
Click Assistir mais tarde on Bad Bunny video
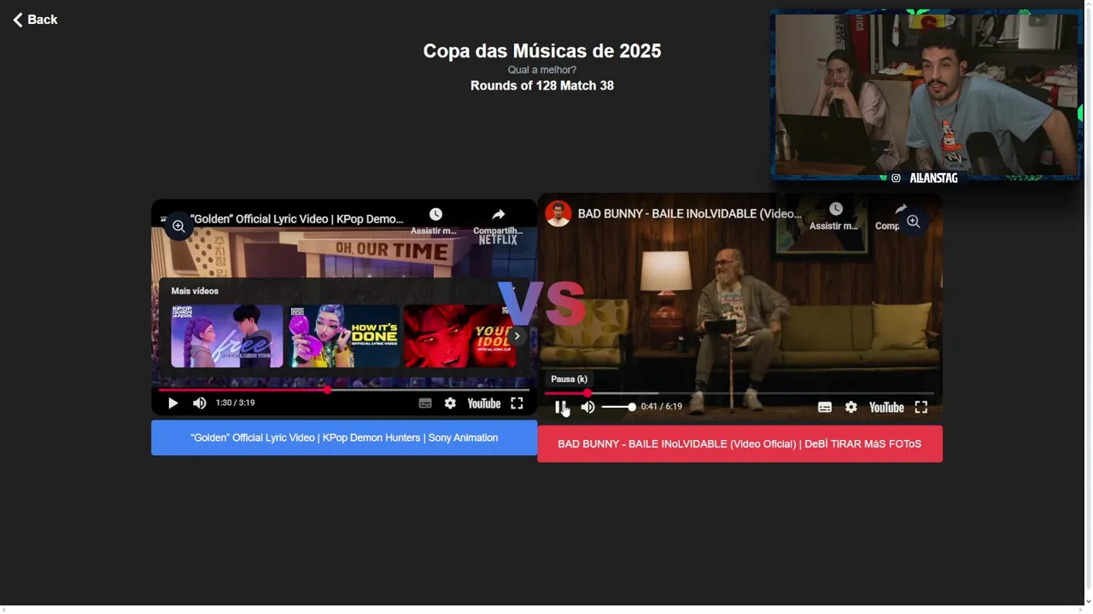834,216
